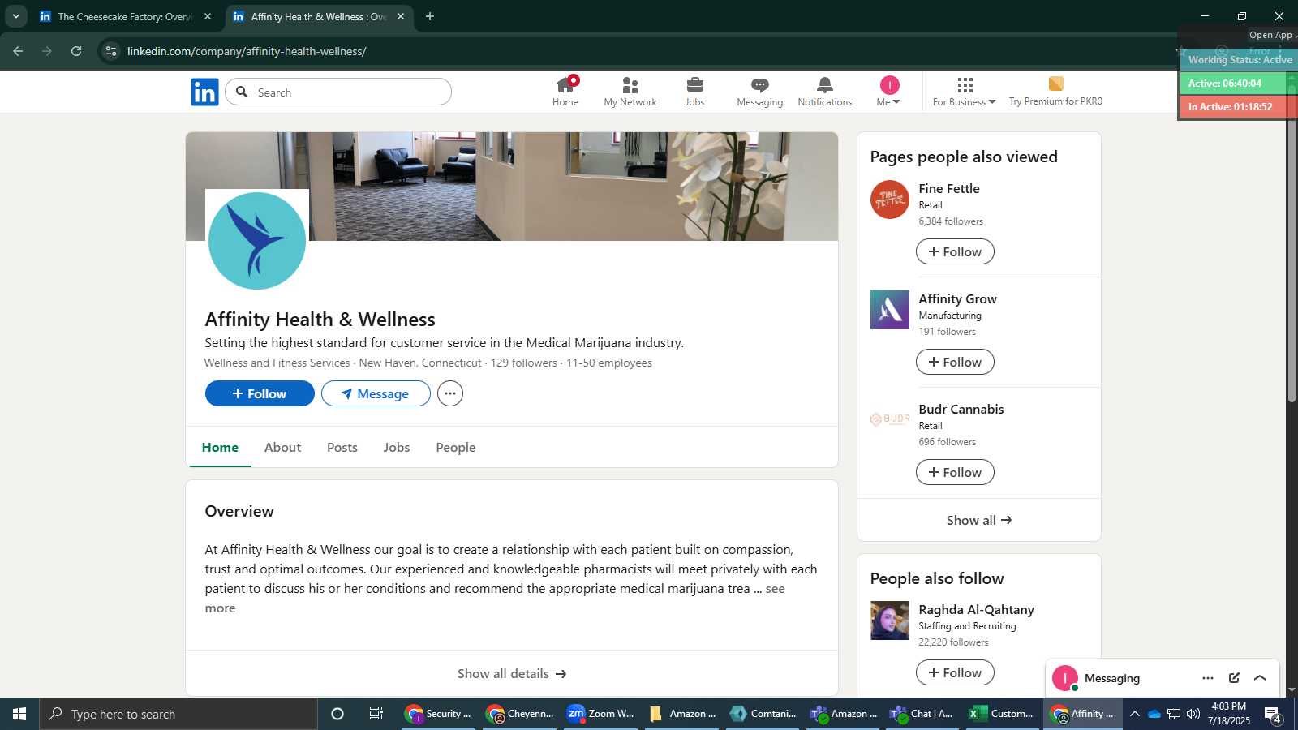
Task: Select the Home company tab
Action: tap(220, 447)
